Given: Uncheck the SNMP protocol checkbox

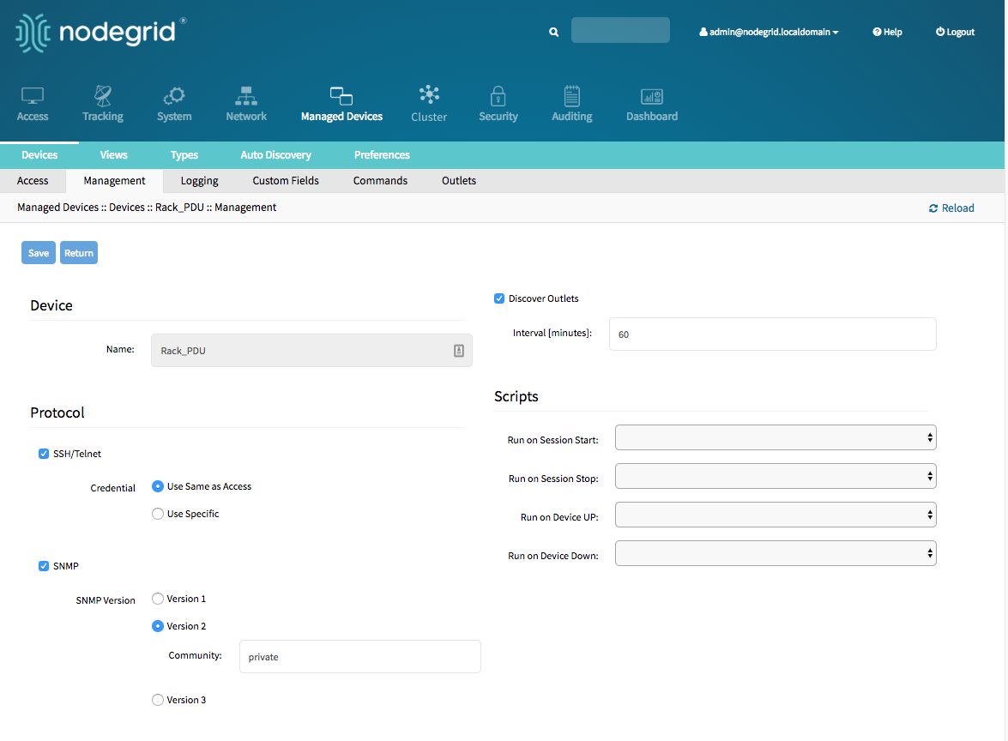Looking at the screenshot, I should (x=44, y=566).
